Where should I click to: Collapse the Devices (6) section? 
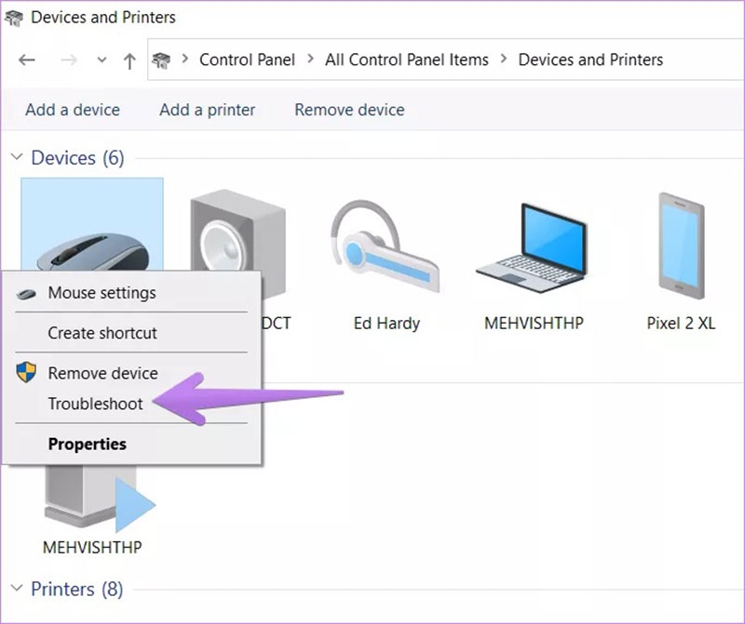[17, 156]
